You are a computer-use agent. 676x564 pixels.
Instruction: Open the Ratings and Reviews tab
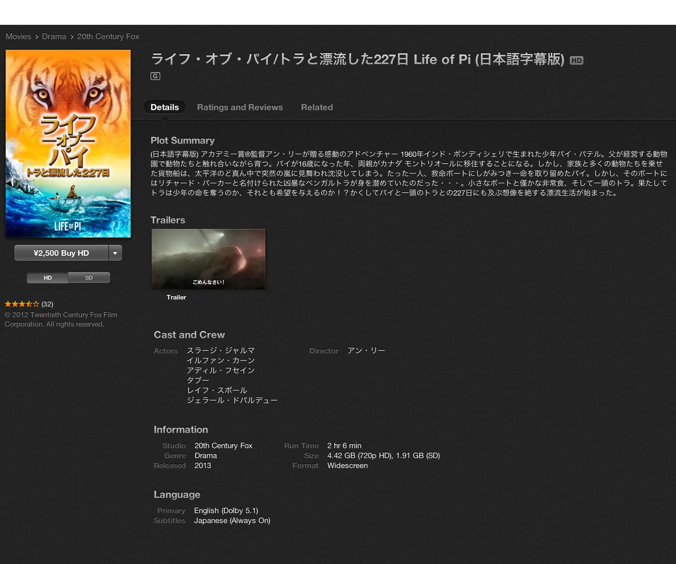(x=240, y=107)
